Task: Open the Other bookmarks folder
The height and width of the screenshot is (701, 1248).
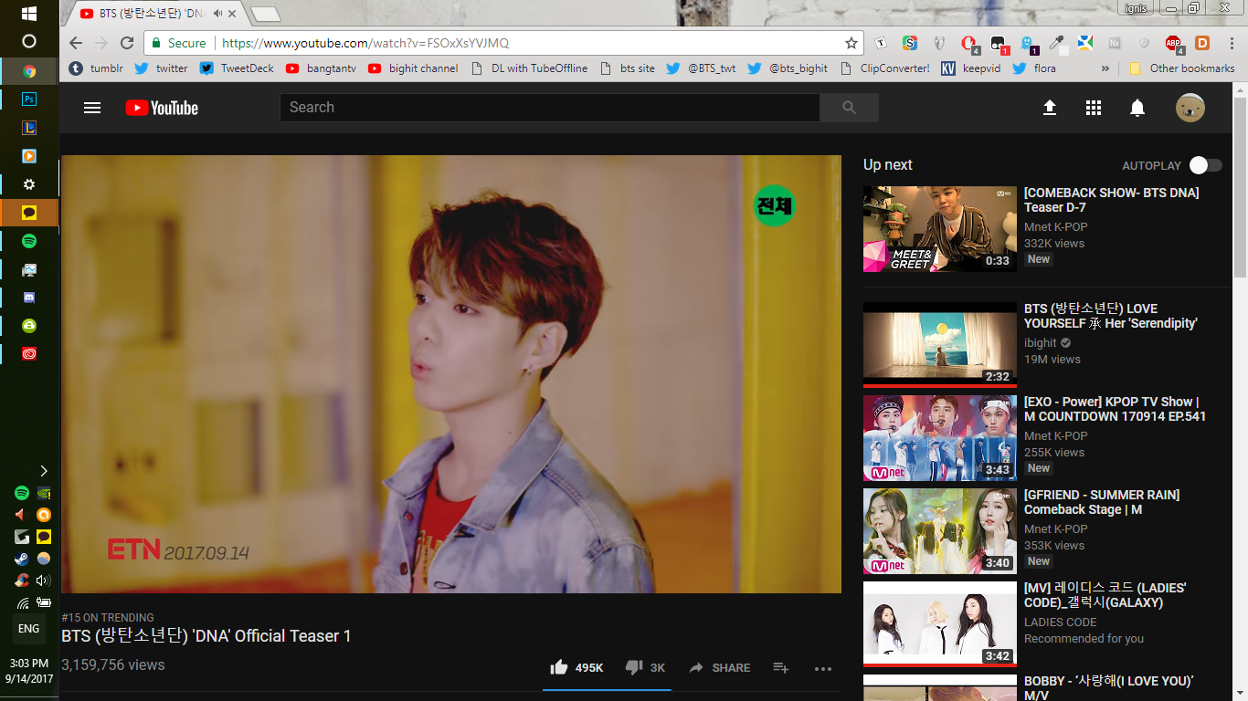Action: (1182, 68)
